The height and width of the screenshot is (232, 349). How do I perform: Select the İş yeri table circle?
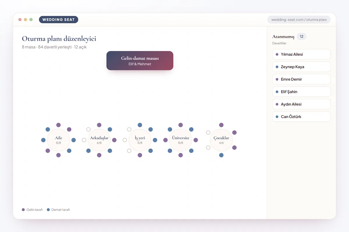(x=140, y=140)
